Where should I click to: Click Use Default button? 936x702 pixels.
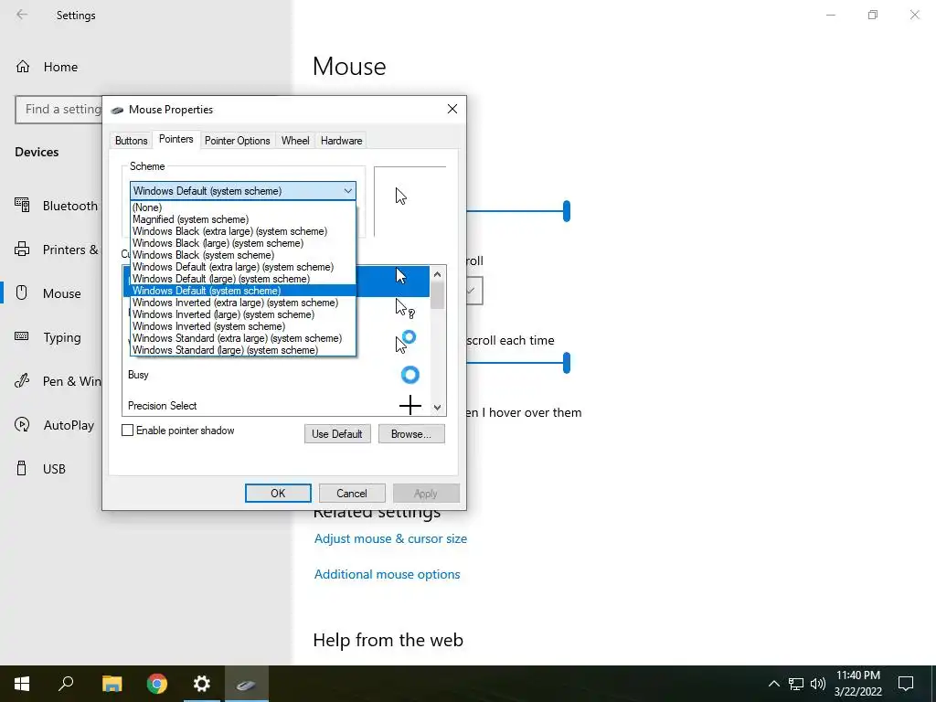coord(337,434)
